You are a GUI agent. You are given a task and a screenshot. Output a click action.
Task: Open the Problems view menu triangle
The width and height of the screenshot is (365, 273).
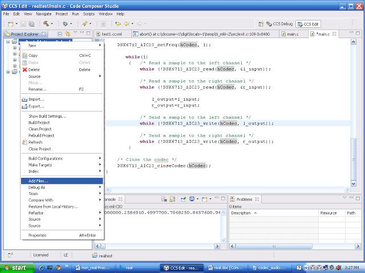(x=344, y=198)
